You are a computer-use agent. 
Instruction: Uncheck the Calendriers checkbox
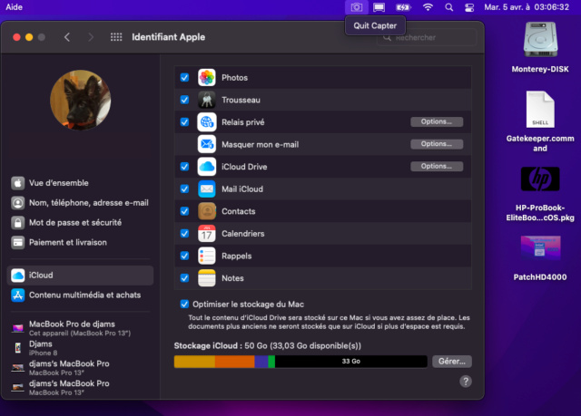click(184, 233)
